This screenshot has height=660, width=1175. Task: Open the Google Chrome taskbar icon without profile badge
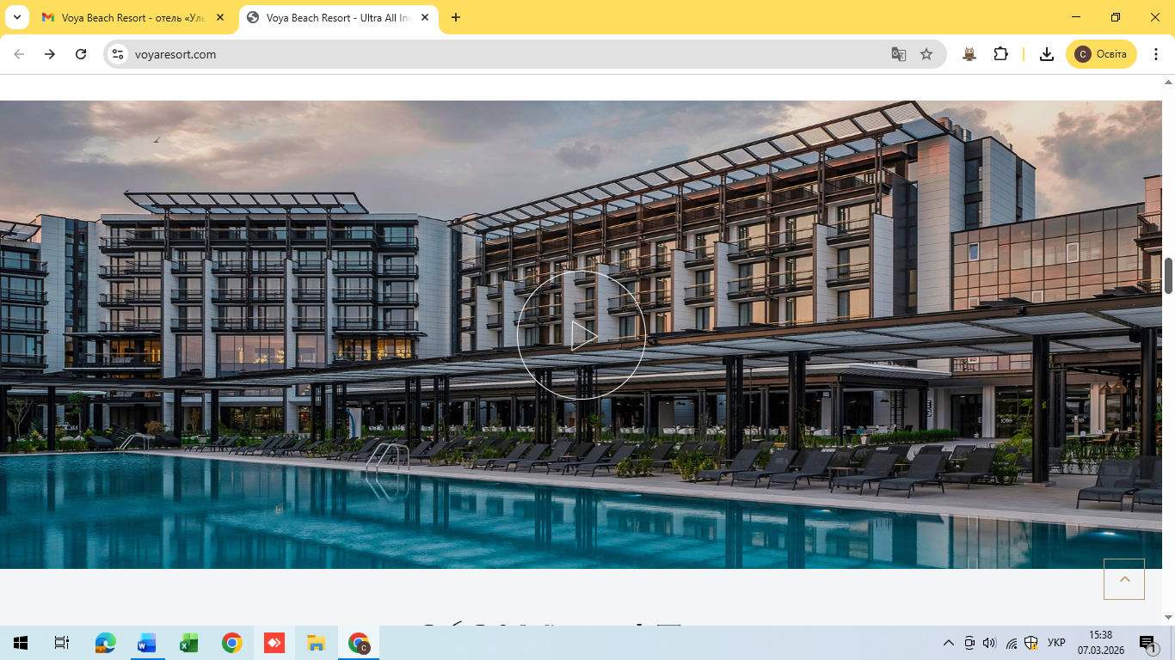click(x=231, y=643)
